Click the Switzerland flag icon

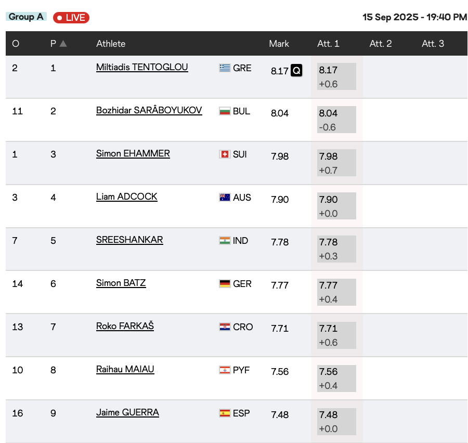(x=225, y=154)
